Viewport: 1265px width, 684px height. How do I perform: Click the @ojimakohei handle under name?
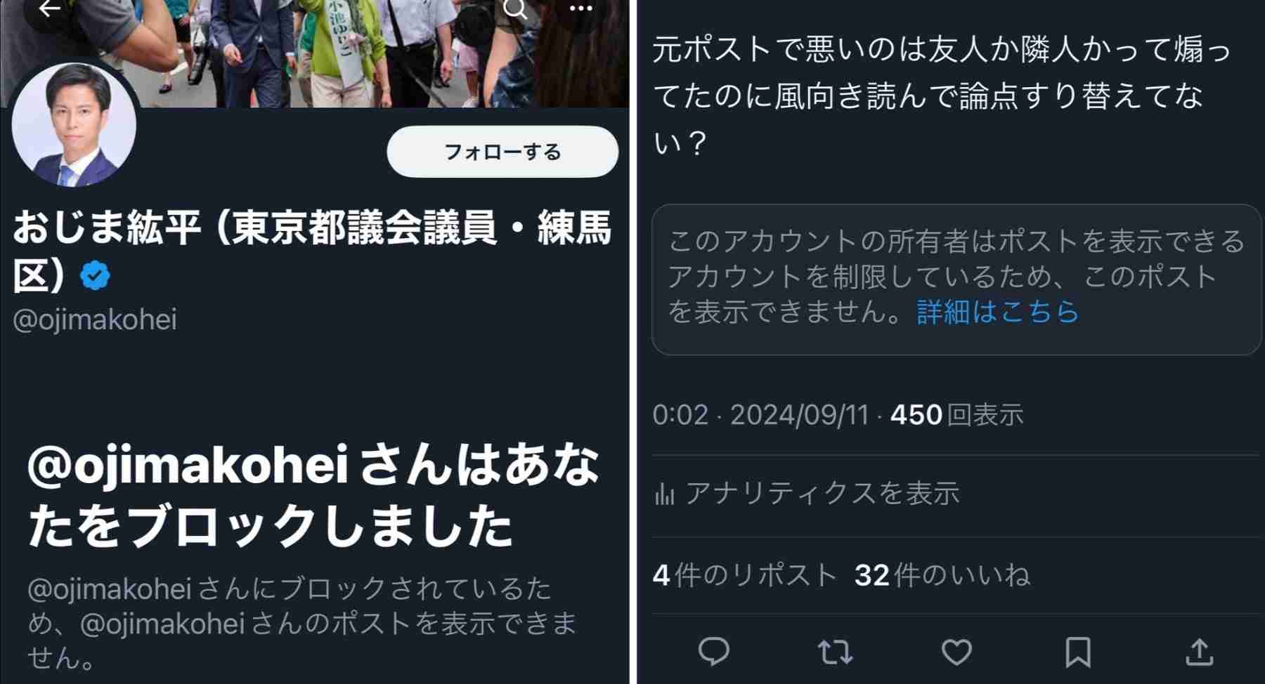pyautogui.click(x=95, y=320)
